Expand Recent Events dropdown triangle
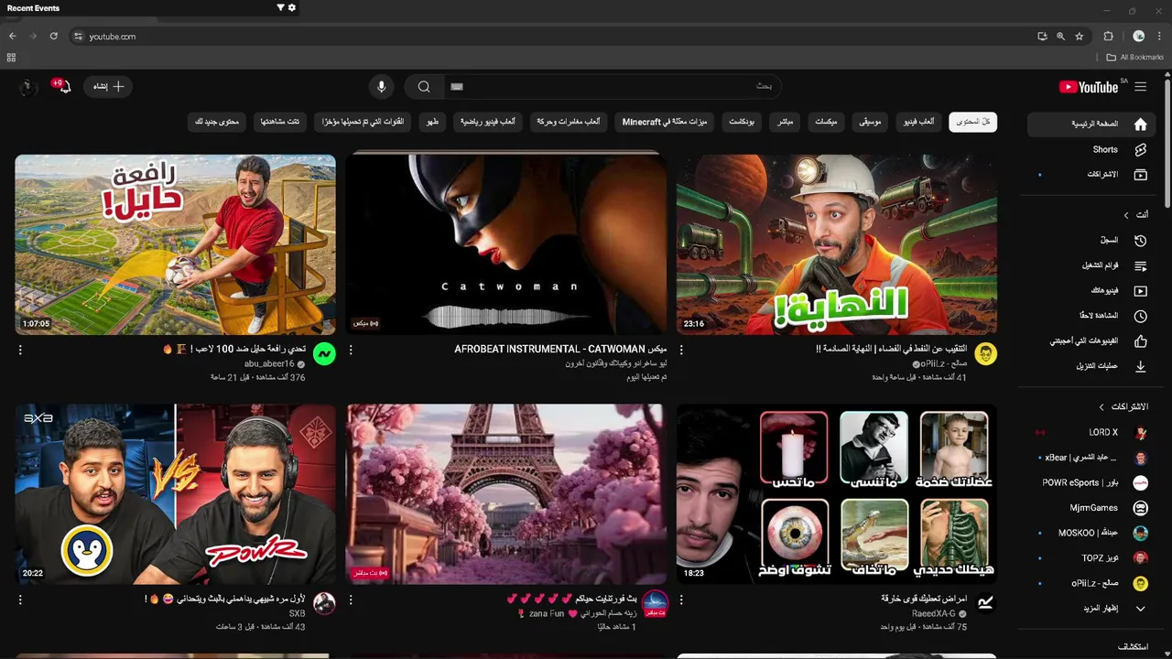Viewport: 1172px width, 659px height. pyautogui.click(x=280, y=7)
